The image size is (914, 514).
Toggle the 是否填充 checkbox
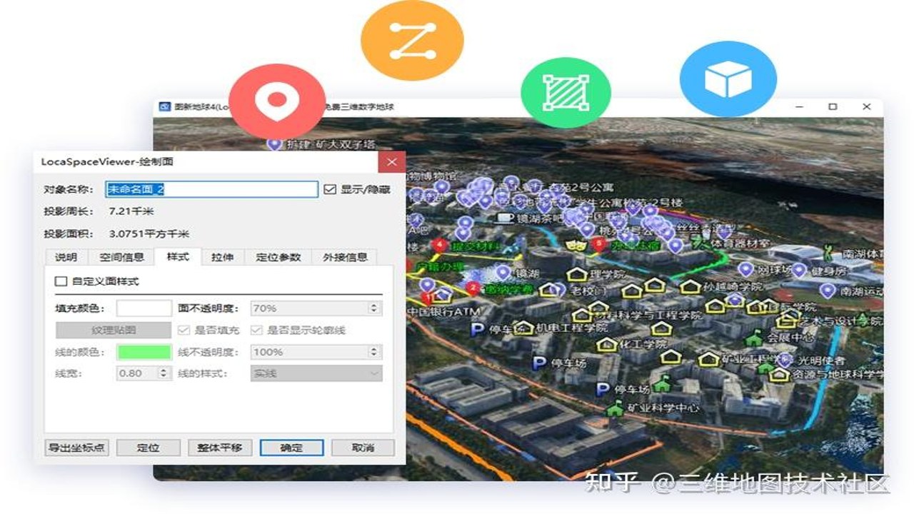184,331
